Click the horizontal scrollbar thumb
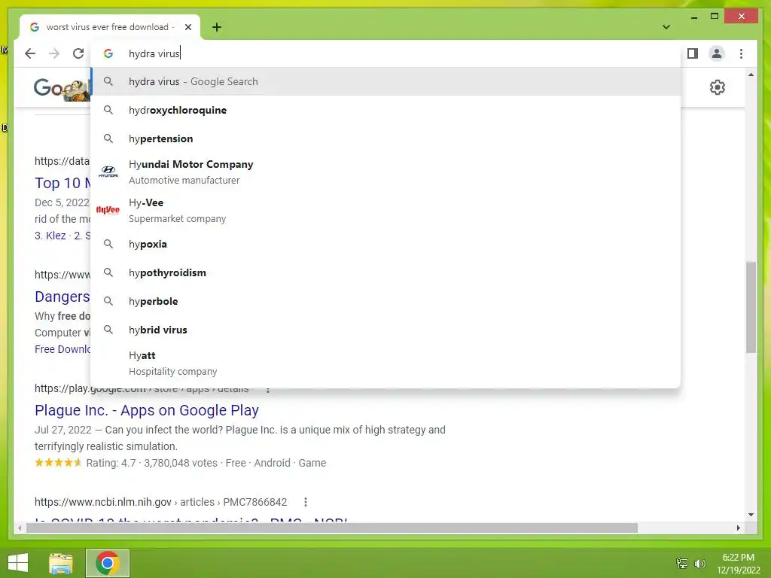 (332, 528)
